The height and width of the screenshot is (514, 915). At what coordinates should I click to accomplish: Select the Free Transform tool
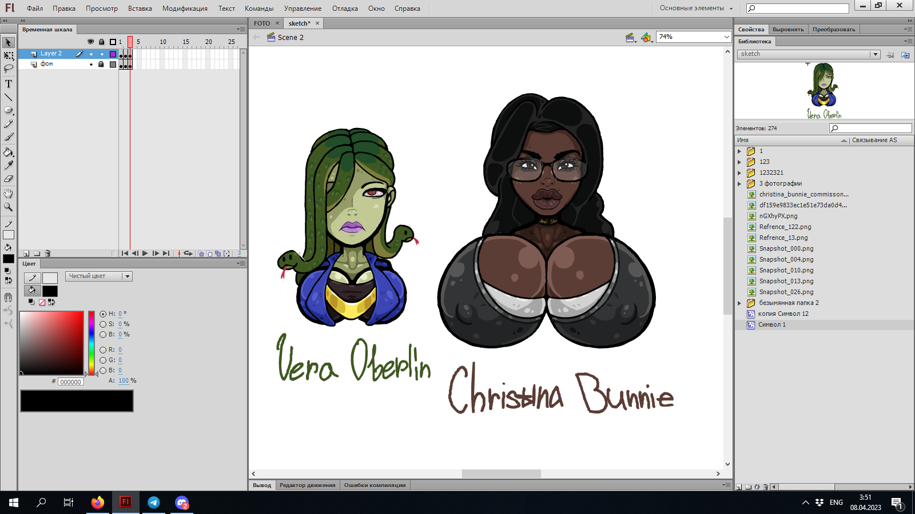[x=8, y=55]
